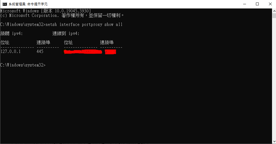Click the rightmost 連接埠 column header

[107, 42]
